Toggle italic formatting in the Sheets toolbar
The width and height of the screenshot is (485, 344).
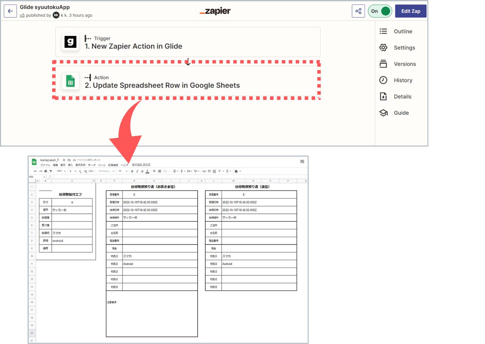pos(137,171)
